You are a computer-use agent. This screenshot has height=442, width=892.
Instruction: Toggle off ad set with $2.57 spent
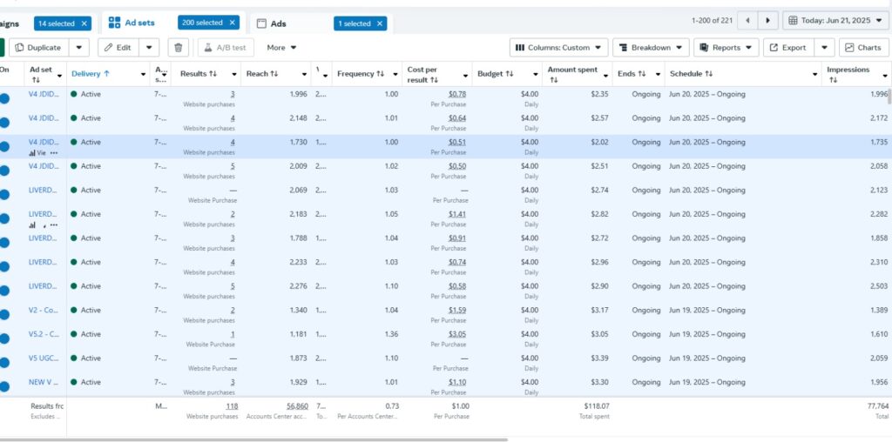[4, 122]
